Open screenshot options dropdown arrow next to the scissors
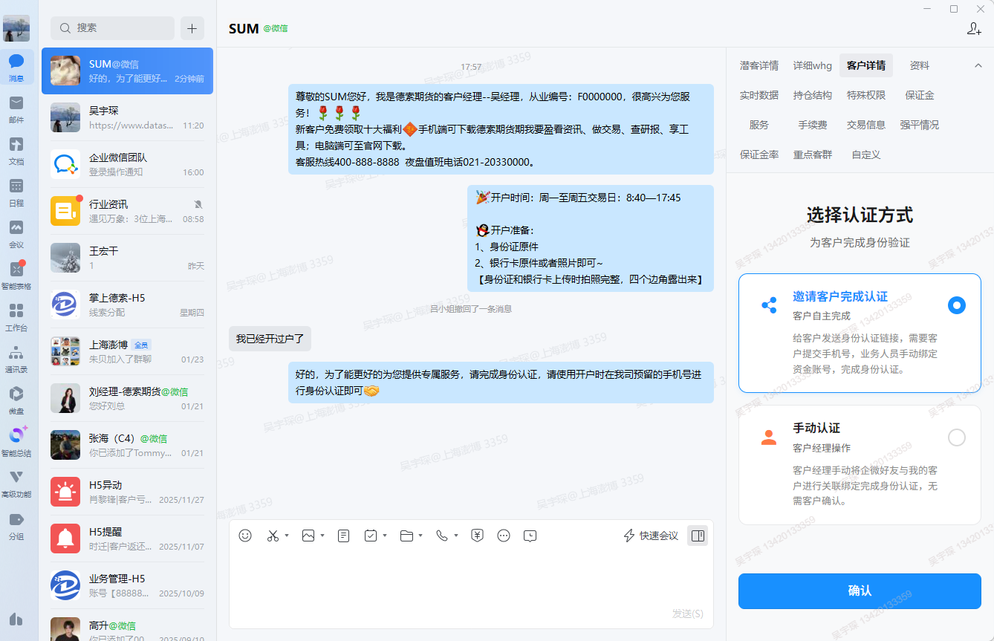994x641 pixels. coord(287,536)
